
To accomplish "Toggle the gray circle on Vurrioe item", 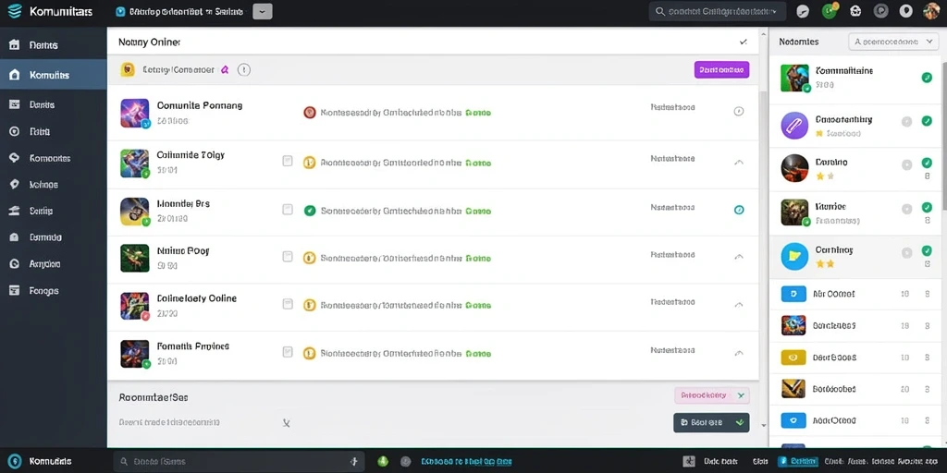I will (906, 209).
